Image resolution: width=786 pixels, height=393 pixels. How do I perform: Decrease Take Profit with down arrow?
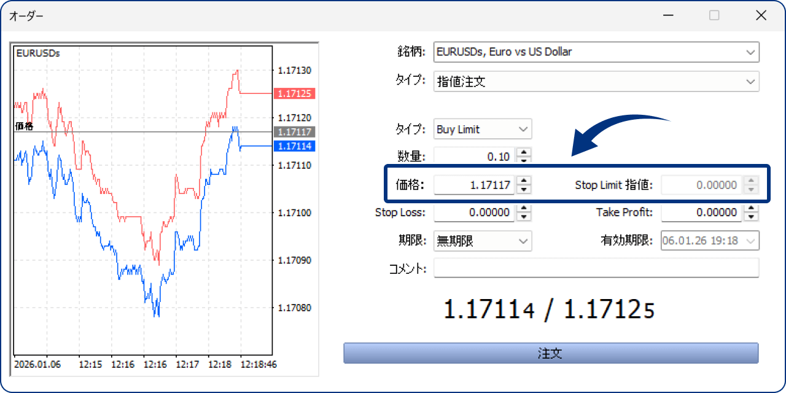point(751,217)
